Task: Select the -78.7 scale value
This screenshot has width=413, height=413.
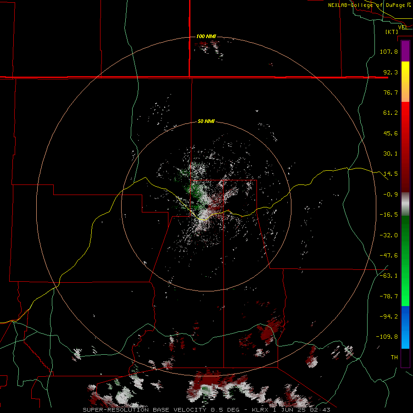Action: pyautogui.click(x=389, y=296)
